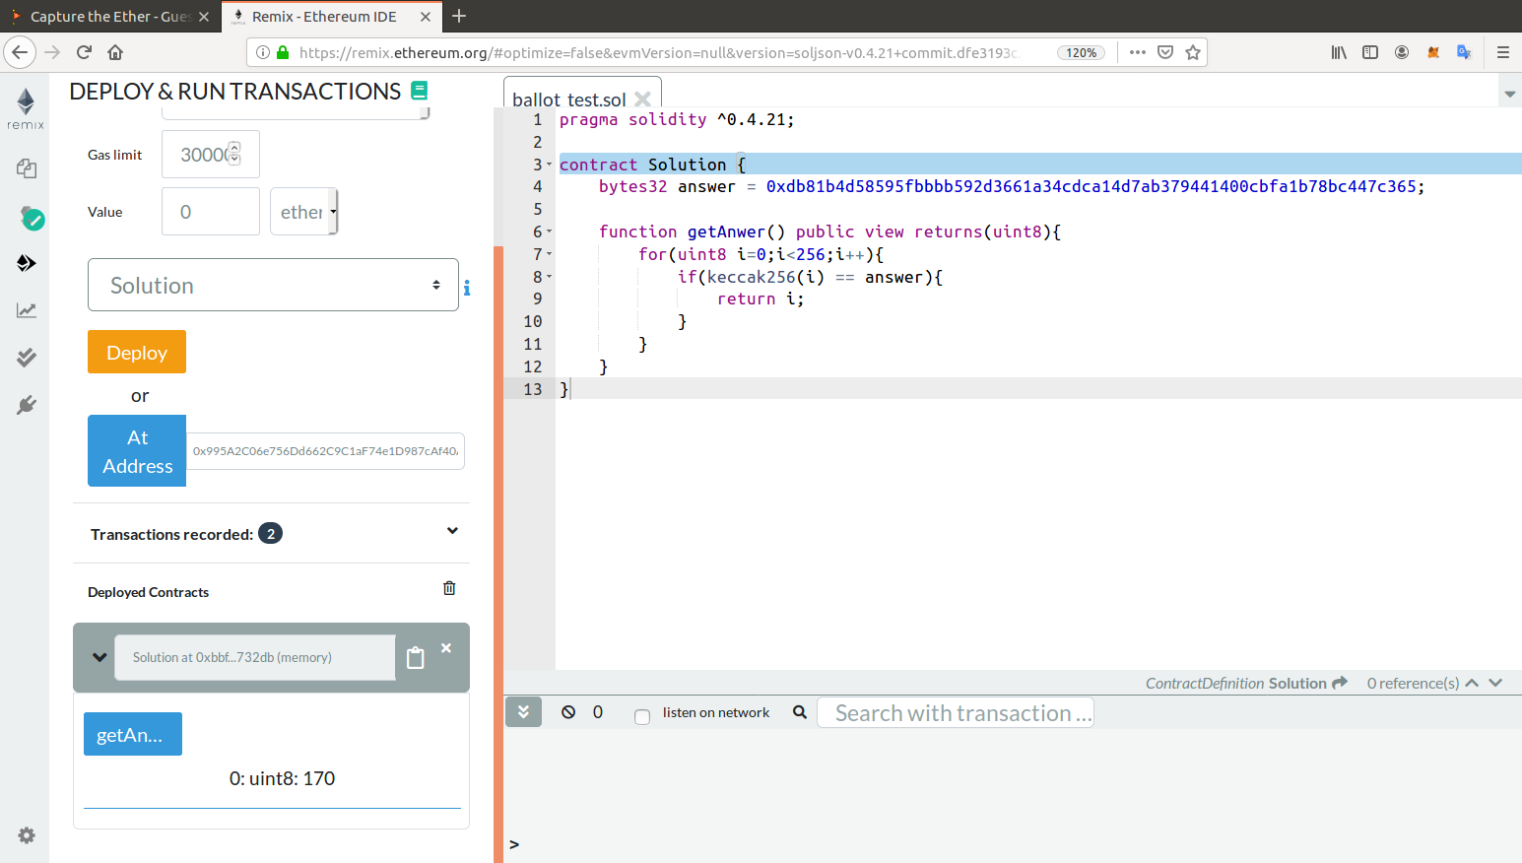Copy deployed contract address with clipboard icon
Viewport: 1522px width, 863px height.
(x=416, y=657)
